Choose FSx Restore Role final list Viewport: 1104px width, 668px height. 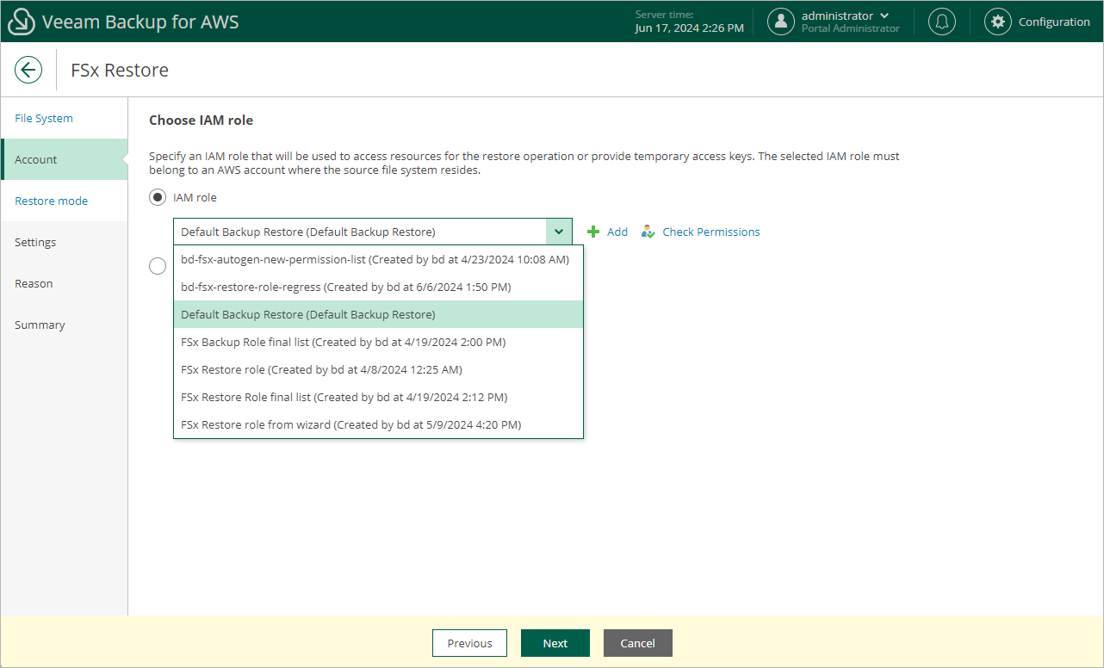(x=378, y=397)
